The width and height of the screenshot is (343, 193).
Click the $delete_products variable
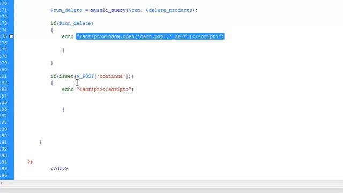[169, 10]
